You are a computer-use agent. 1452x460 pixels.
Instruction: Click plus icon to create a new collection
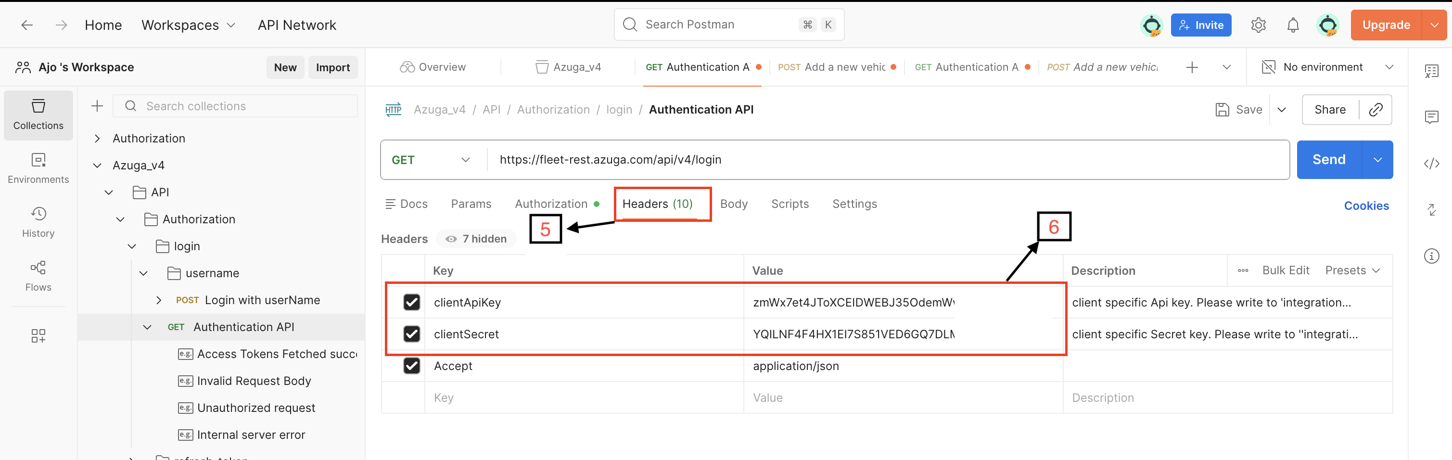click(x=97, y=106)
